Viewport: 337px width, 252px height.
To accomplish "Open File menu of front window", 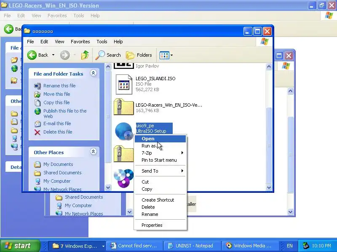I will (30, 42).
